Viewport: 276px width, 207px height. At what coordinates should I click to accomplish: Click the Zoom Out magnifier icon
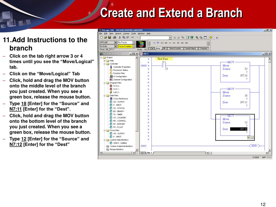point(201,37)
